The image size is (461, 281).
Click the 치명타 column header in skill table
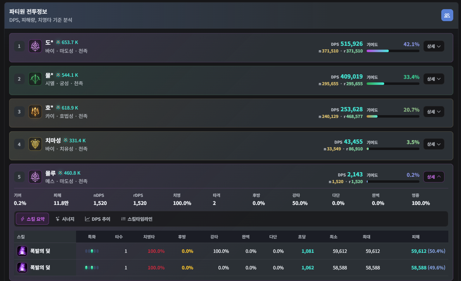click(x=149, y=237)
